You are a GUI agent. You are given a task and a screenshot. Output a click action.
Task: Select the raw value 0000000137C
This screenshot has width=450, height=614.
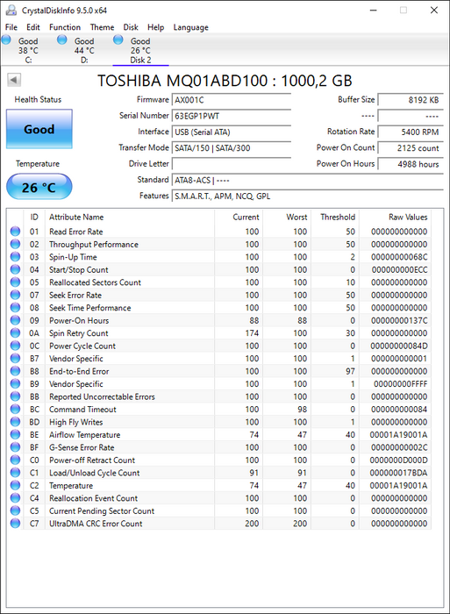399,320
